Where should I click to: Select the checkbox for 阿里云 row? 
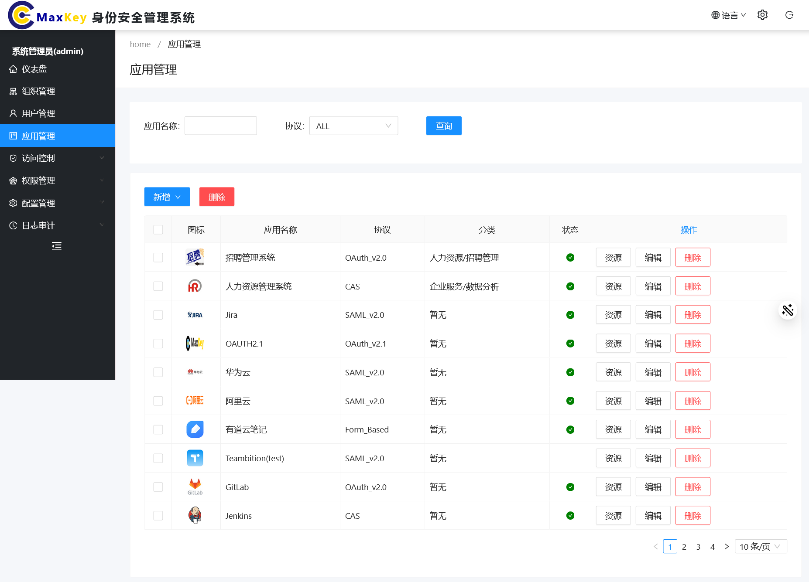tap(158, 401)
